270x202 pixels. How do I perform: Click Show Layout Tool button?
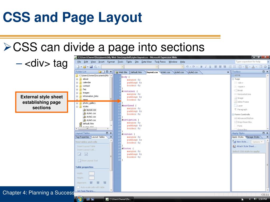click(x=88, y=161)
